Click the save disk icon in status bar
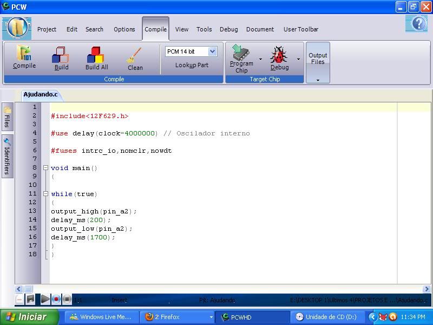Screen dimensions: 433x325 click(x=30, y=300)
